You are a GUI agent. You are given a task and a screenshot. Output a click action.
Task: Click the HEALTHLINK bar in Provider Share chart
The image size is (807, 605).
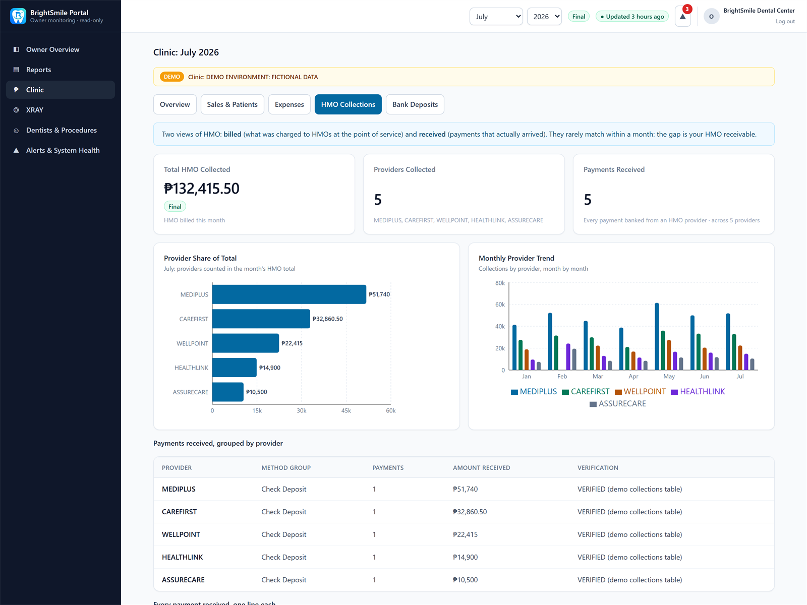click(235, 368)
